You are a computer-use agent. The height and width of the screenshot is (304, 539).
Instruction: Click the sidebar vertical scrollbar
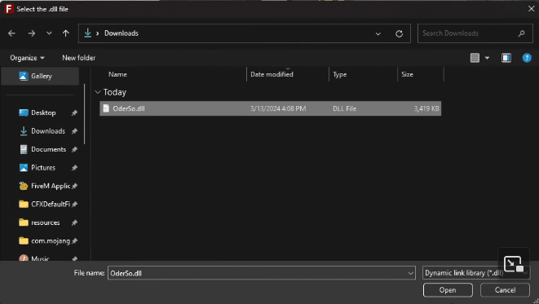84,114
